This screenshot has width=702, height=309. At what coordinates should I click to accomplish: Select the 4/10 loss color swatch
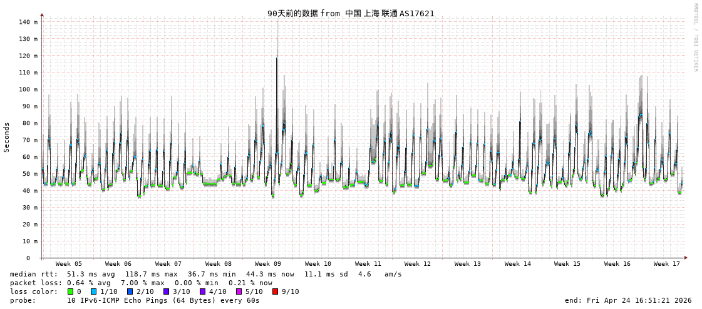coord(202,291)
